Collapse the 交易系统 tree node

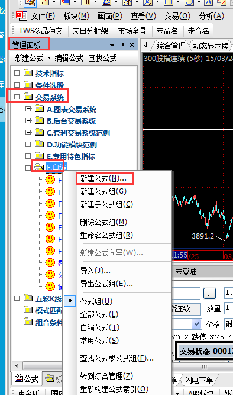17,97
